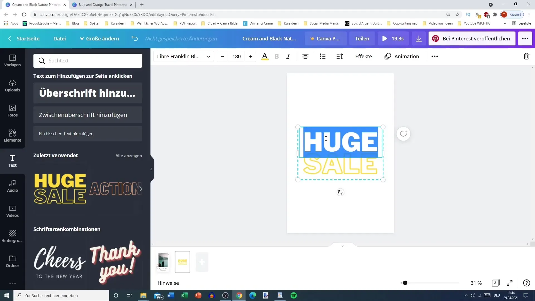Toggle bulleted list formatting

tap(322, 56)
